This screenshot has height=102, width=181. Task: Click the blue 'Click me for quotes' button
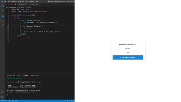[x=128, y=58]
